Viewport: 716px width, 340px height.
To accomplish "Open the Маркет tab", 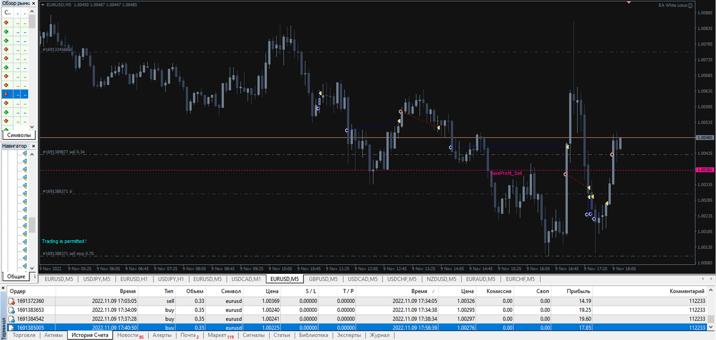I will click(x=220, y=335).
